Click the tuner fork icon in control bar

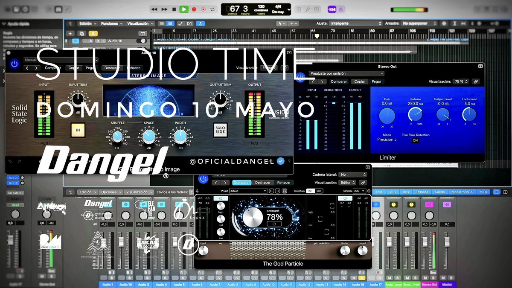pos(307,9)
